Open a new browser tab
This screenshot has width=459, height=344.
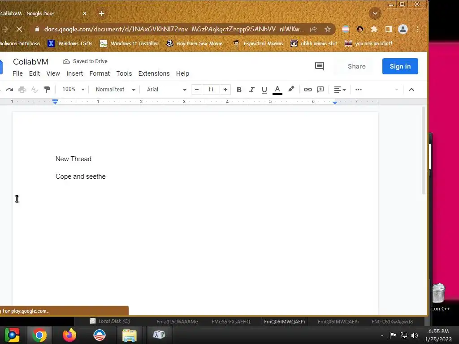pos(102,13)
